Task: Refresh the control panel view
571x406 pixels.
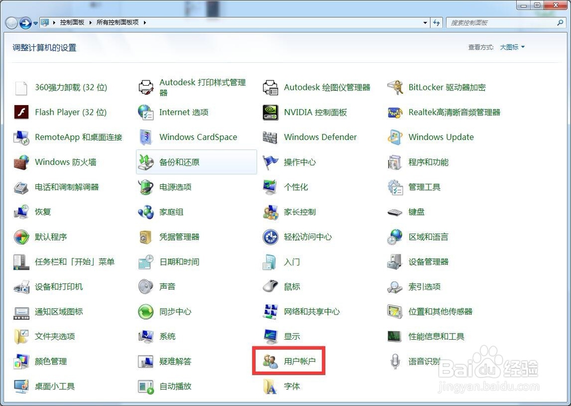Action: [x=437, y=23]
